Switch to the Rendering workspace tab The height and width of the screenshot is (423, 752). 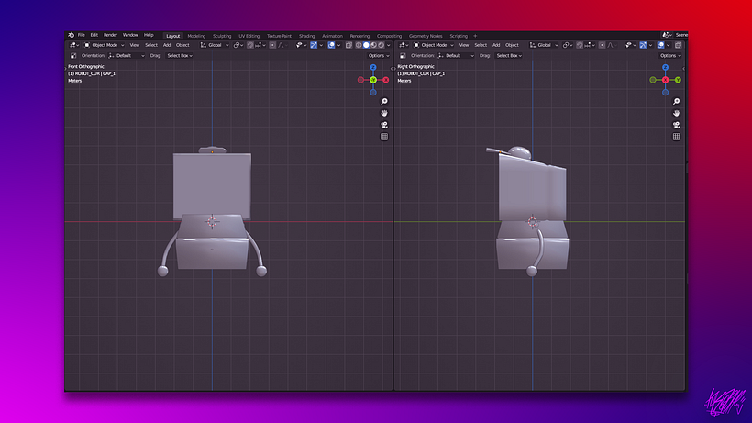359,36
